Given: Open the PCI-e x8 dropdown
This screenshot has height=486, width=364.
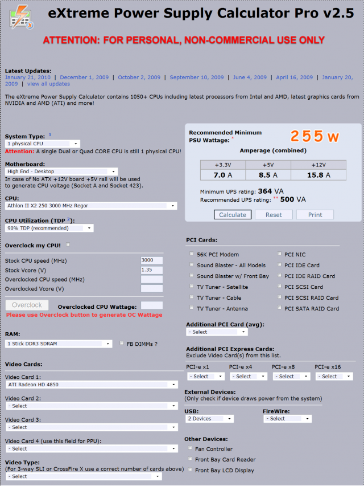Looking at the screenshot, I should tap(291, 377).
